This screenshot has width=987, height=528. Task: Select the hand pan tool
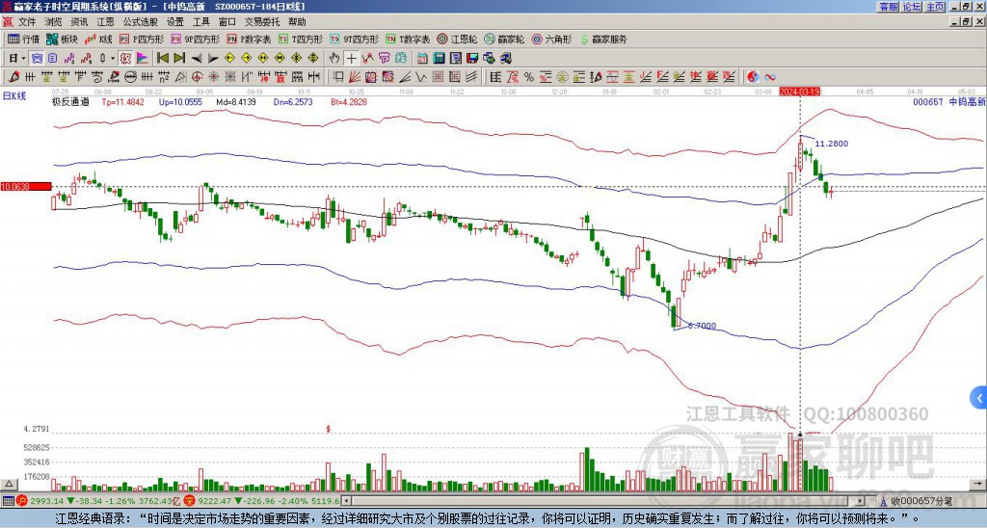[x=334, y=59]
